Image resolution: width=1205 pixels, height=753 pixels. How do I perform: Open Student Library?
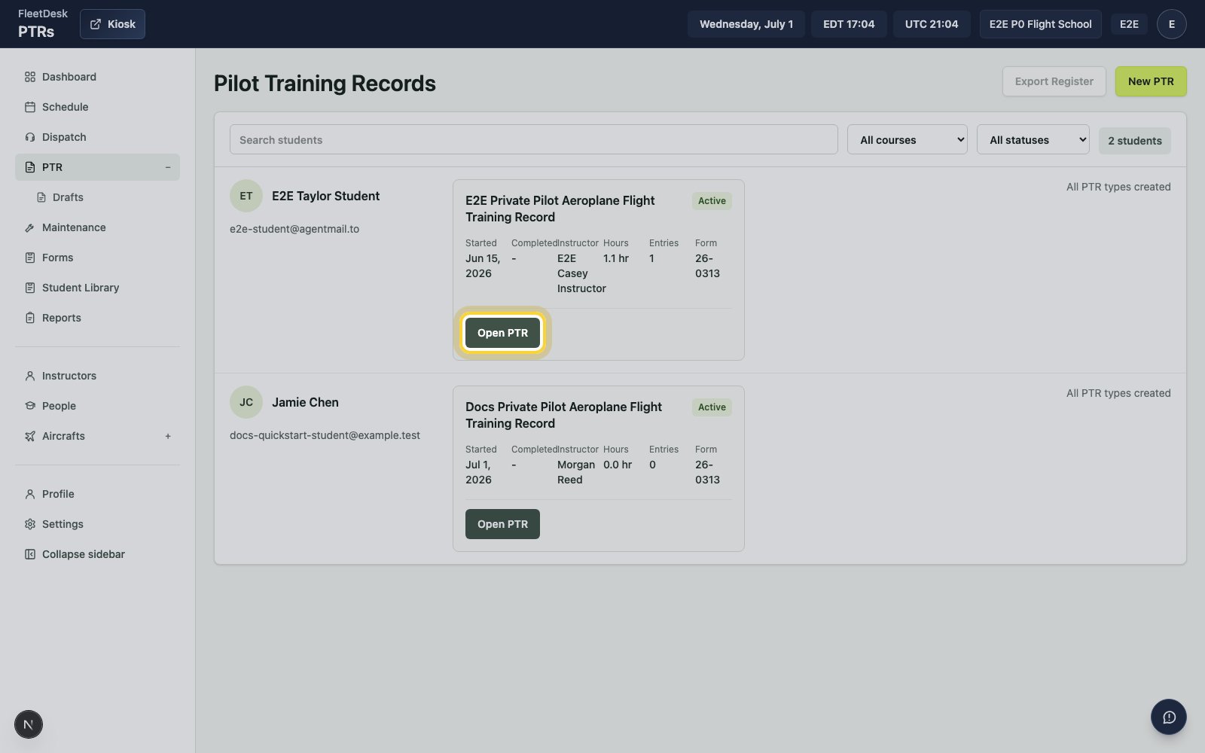97,288
